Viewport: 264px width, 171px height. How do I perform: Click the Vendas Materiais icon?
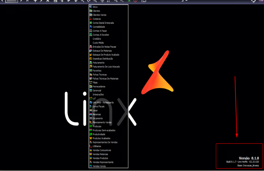click(91, 154)
